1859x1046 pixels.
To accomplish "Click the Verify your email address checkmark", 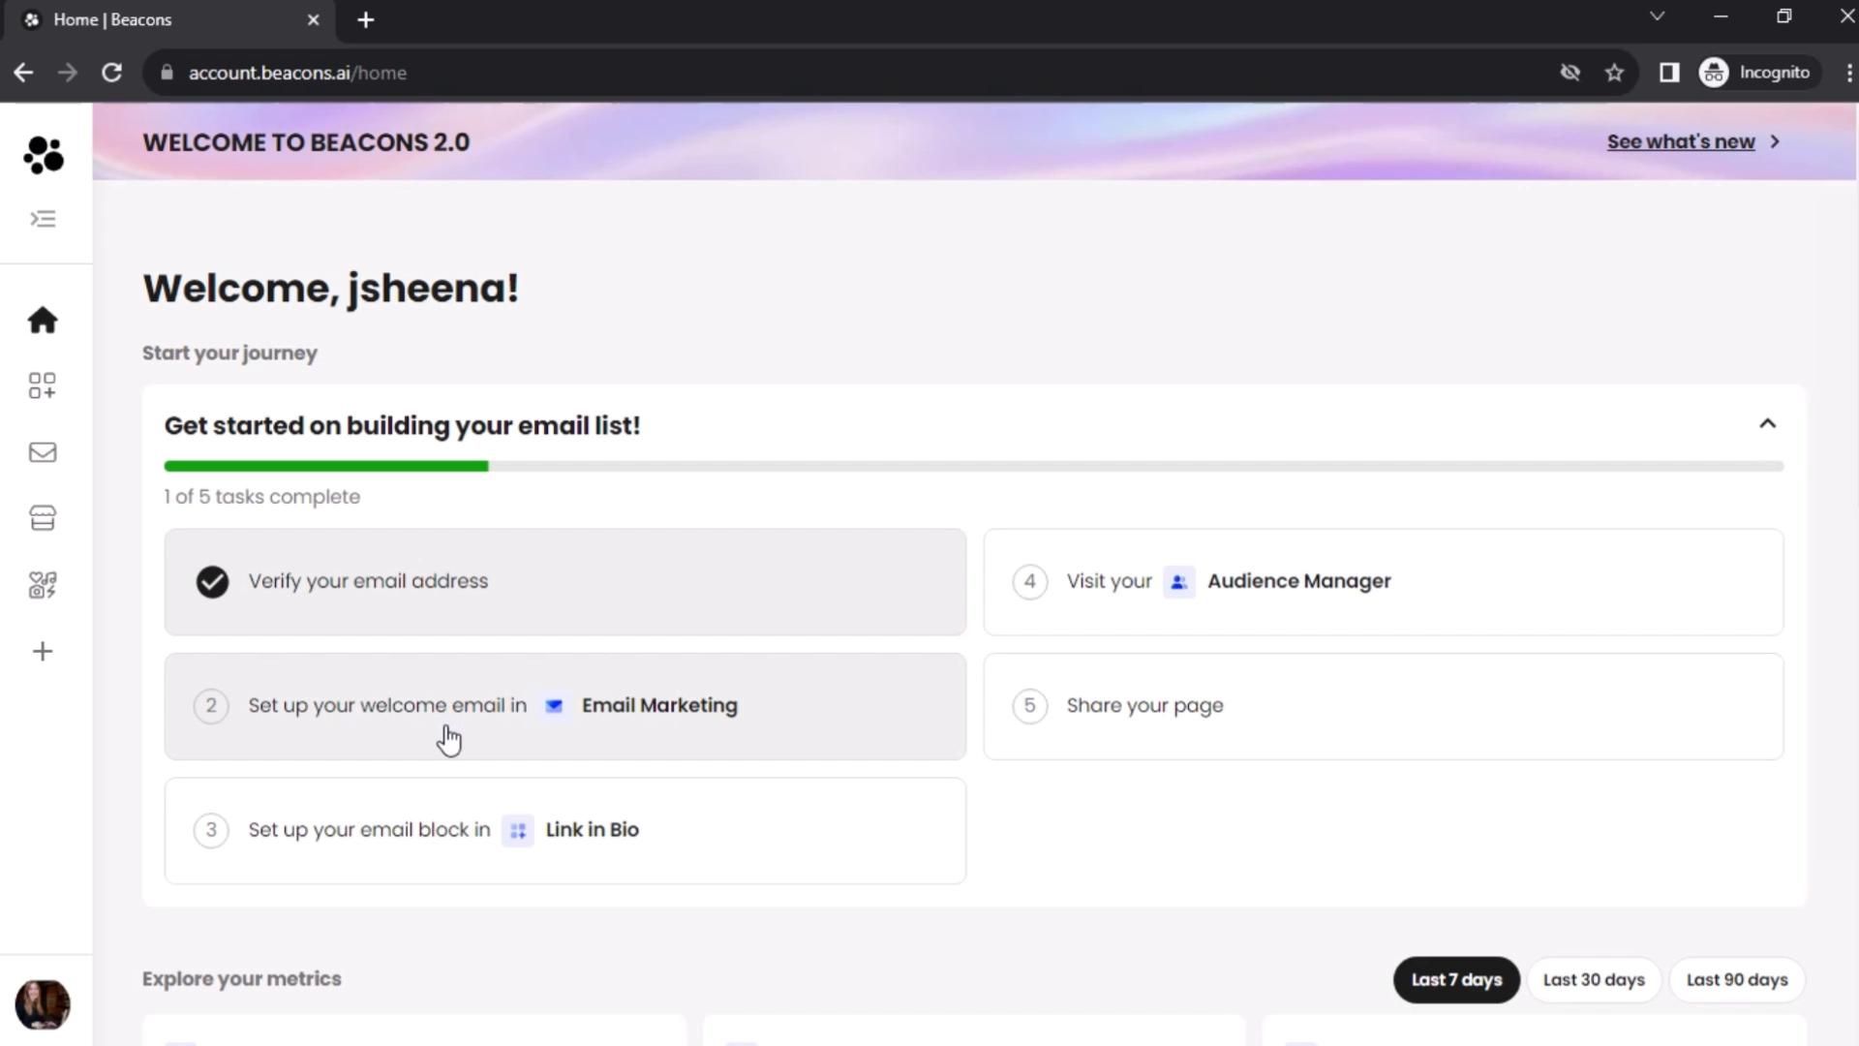I will [212, 582].
